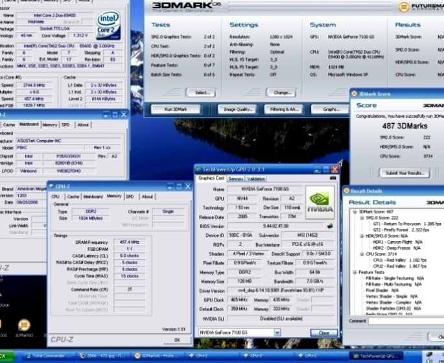Click CPU-Z Core Voltage 1.312 V value

click(x=80, y=36)
